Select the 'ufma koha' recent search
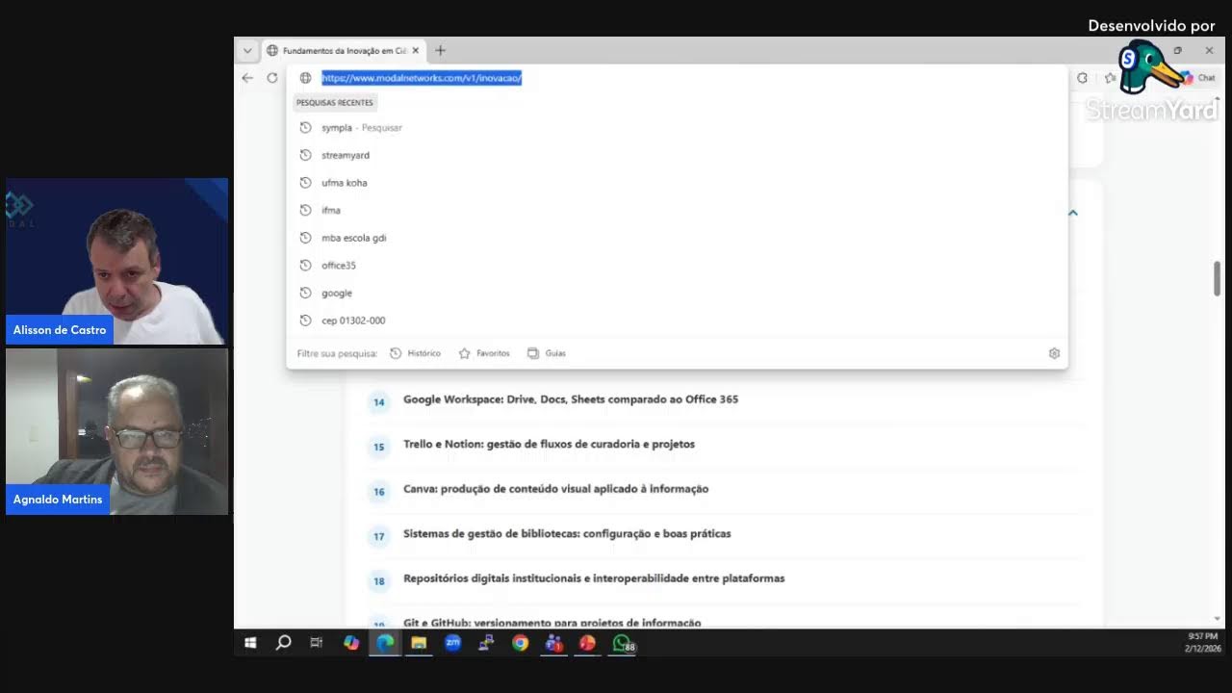This screenshot has width=1232, height=693. click(677, 183)
